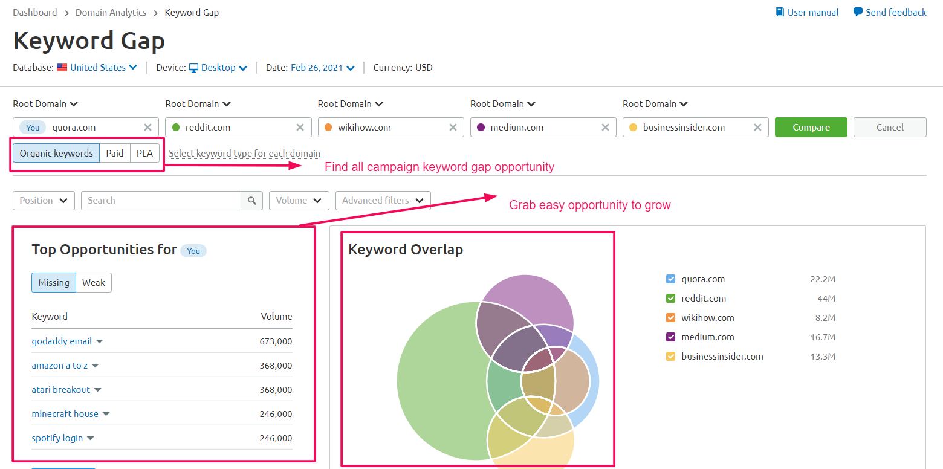Open the Advanced filters dropdown
The height and width of the screenshot is (469, 943).
click(383, 201)
